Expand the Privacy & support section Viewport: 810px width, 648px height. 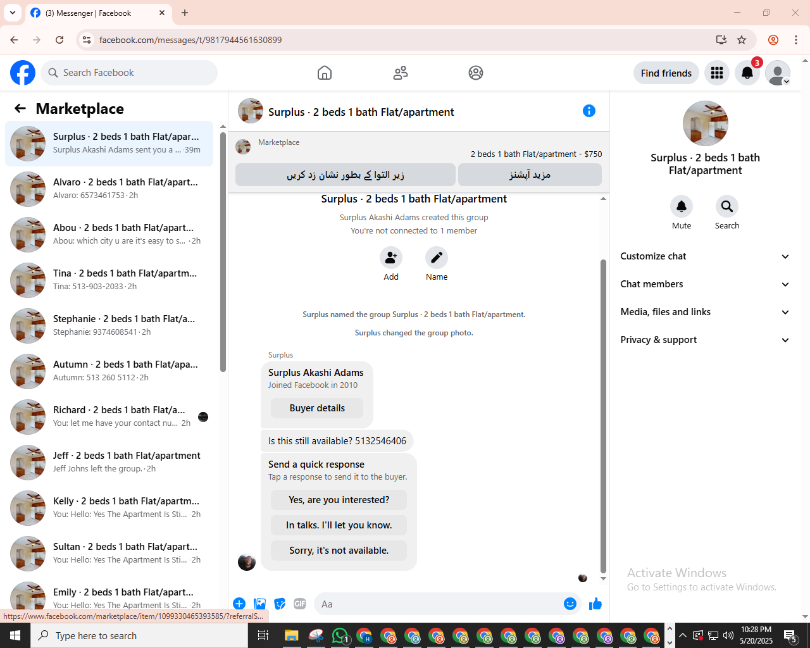point(706,340)
